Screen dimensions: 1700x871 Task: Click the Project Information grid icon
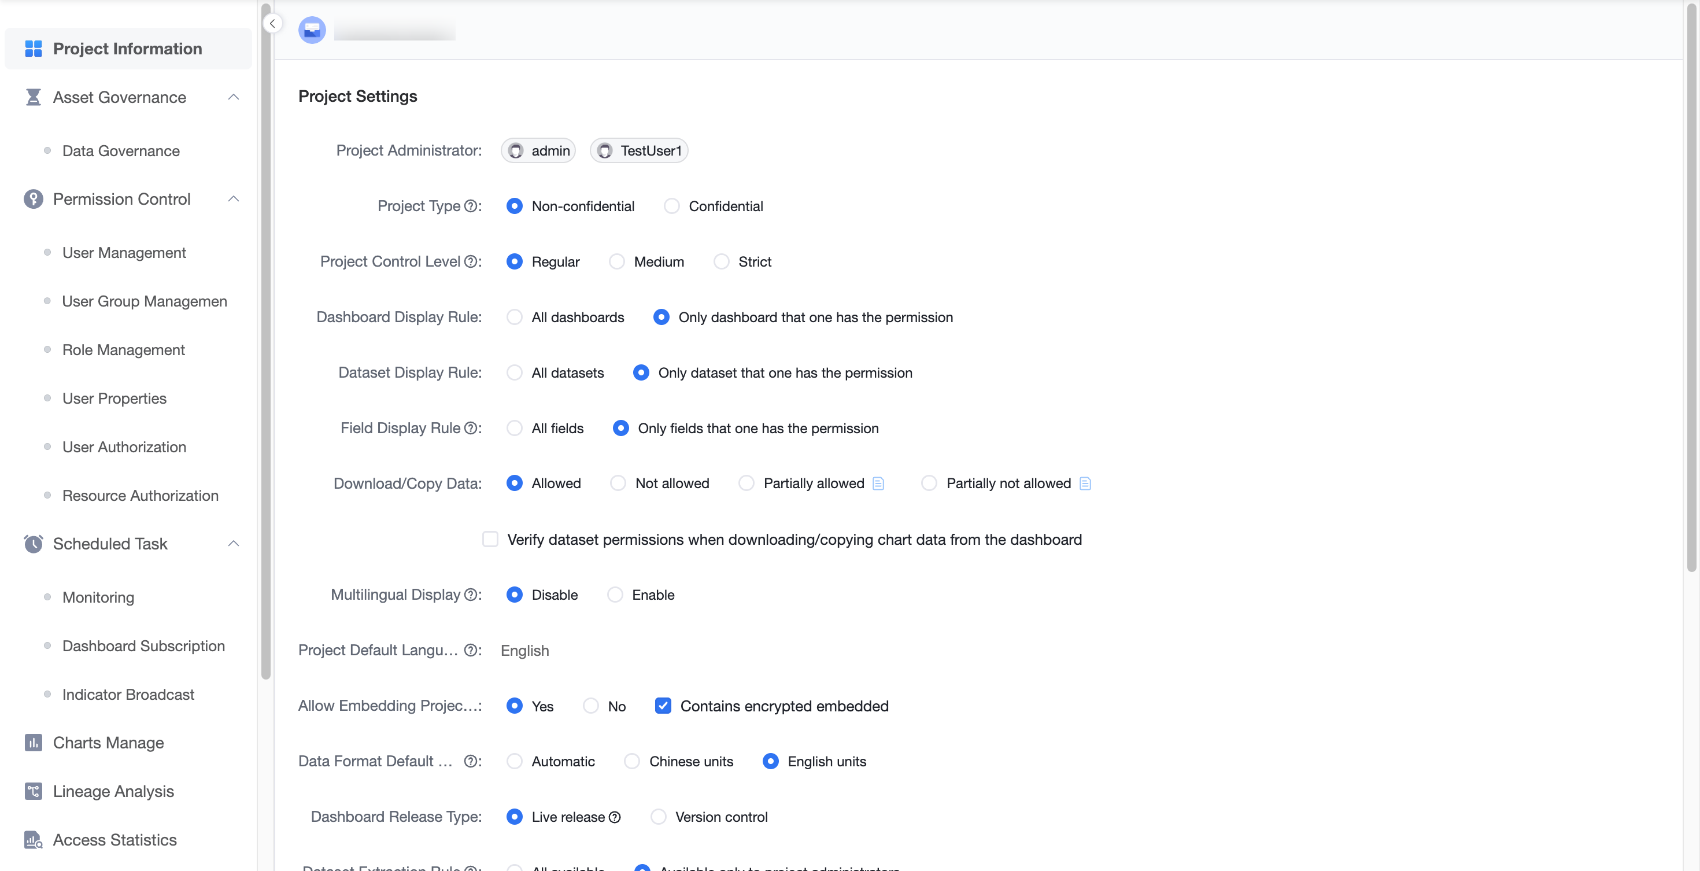click(33, 49)
